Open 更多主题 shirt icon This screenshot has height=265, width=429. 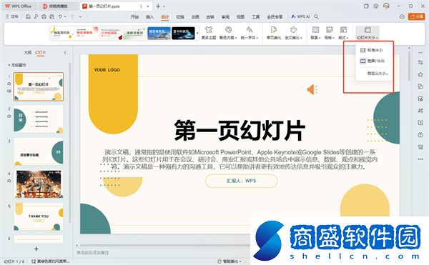209,33
